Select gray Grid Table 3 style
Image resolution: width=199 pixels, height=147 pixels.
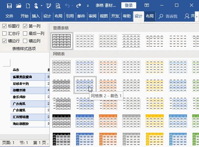click(x=131, y=103)
